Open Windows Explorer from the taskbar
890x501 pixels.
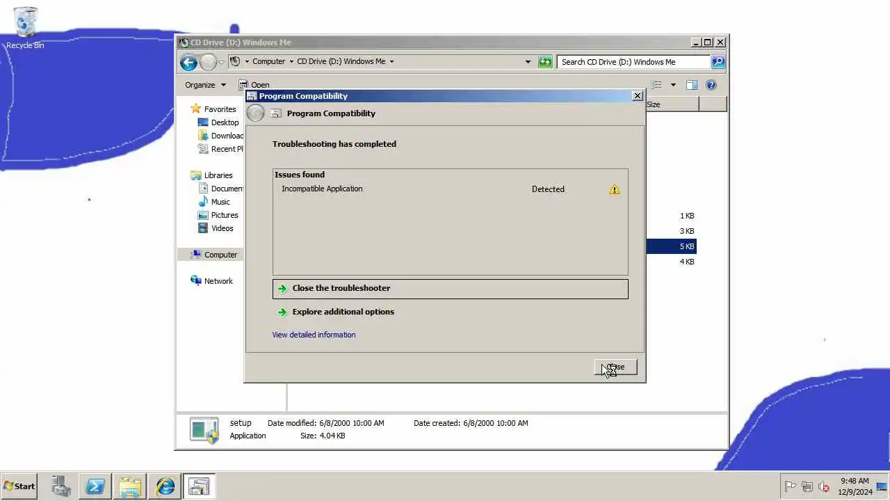point(130,486)
